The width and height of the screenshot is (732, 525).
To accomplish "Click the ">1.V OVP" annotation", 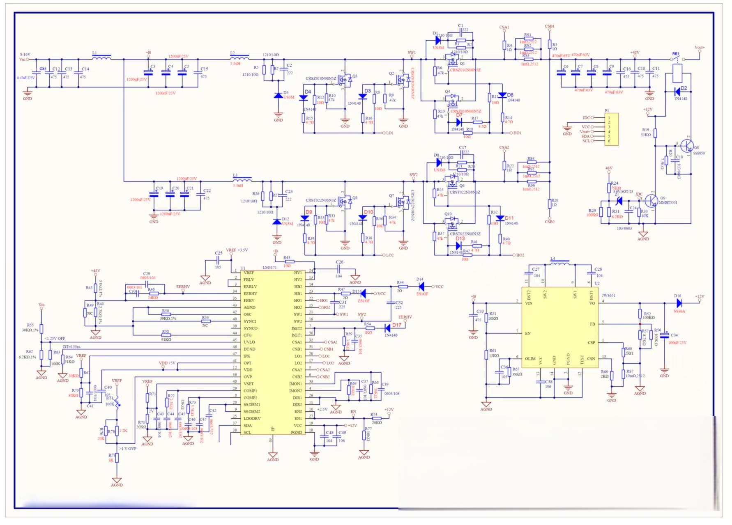I will (x=128, y=449).
